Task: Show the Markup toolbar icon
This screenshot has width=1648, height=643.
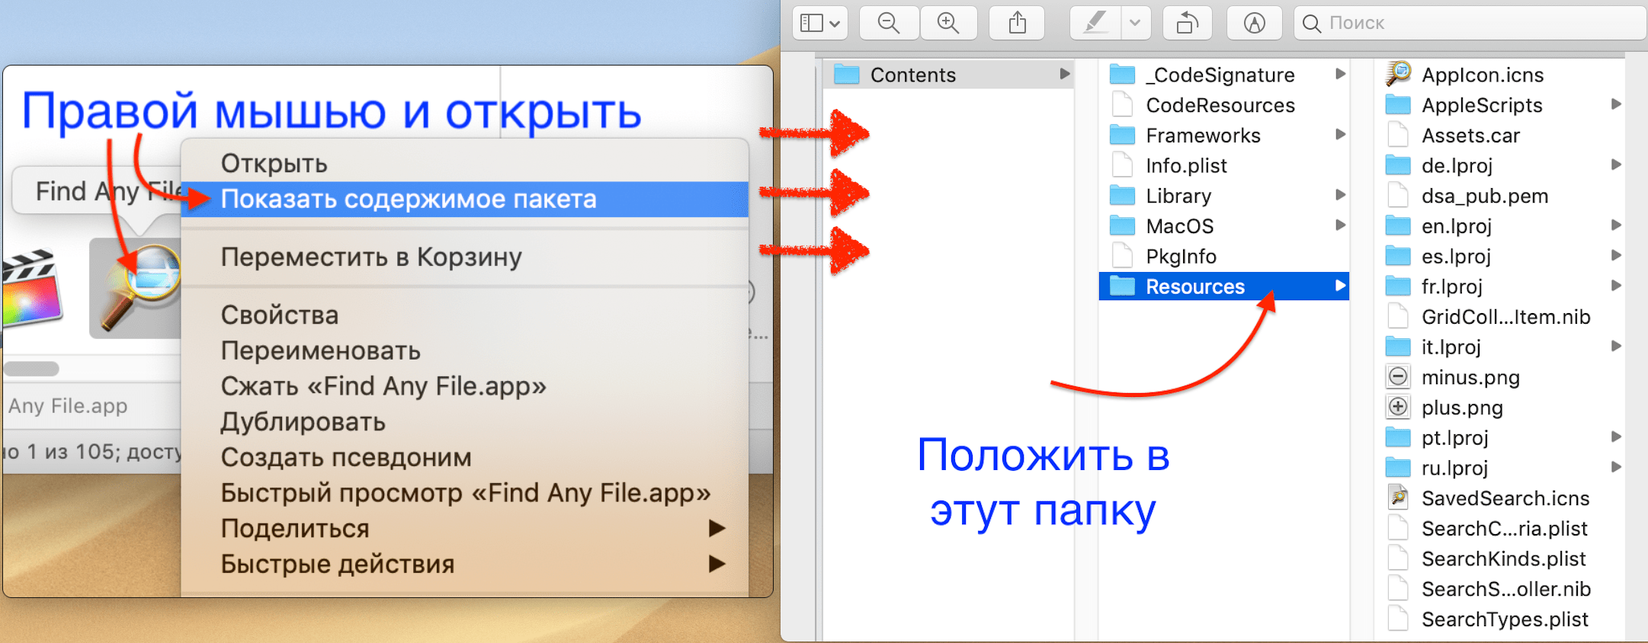Action: (x=1254, y=23)
